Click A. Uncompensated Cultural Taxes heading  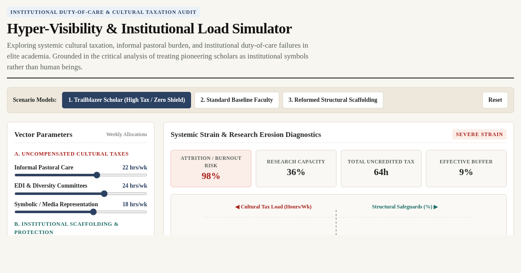tap(72, 154)
